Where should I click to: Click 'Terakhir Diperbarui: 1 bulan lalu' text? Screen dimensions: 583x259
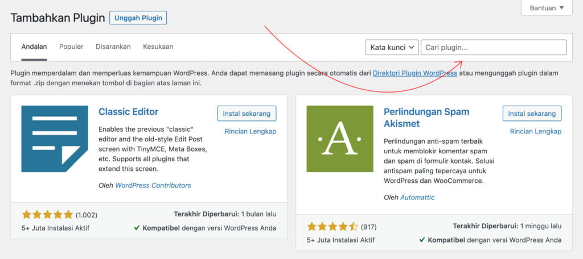[225, 214]
